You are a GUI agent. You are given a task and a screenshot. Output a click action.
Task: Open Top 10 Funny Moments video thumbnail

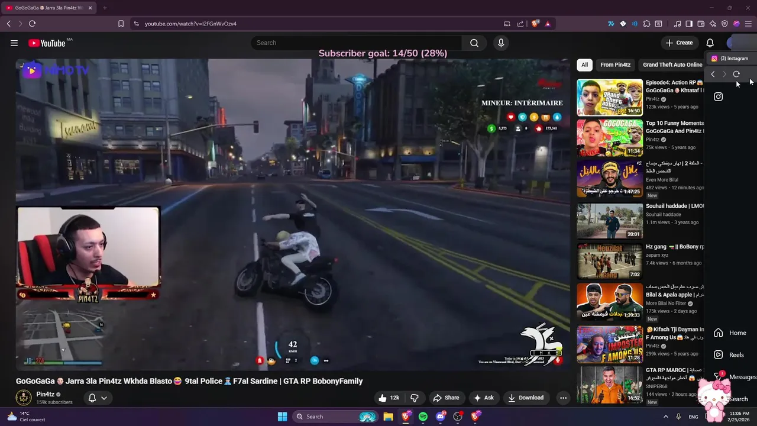click(610, 138)
